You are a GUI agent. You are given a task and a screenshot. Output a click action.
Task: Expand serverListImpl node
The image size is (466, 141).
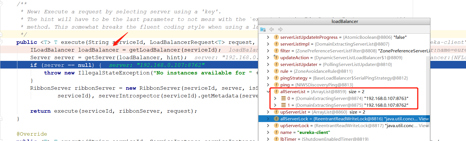tap(268, 44)
